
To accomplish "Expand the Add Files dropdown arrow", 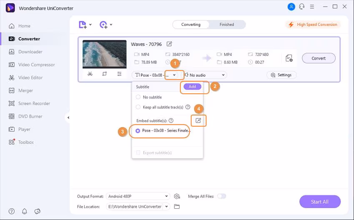I will click(90, 25).
